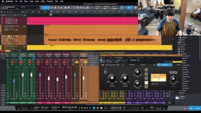Click the Stop transport button
The image size is (201, 113).
[x=94, y=108]
